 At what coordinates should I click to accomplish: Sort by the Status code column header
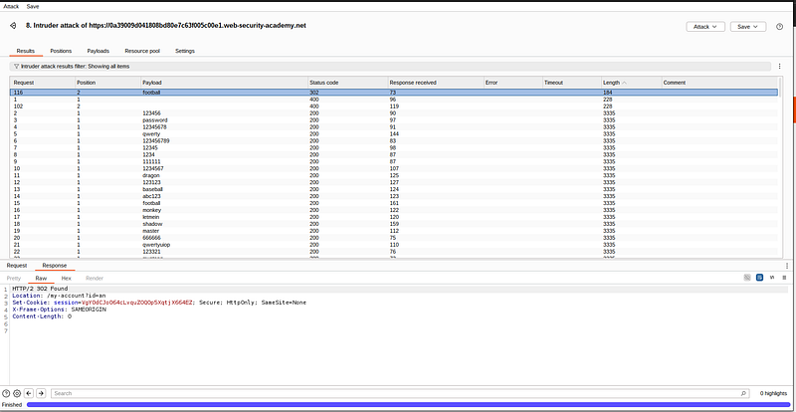347,83
